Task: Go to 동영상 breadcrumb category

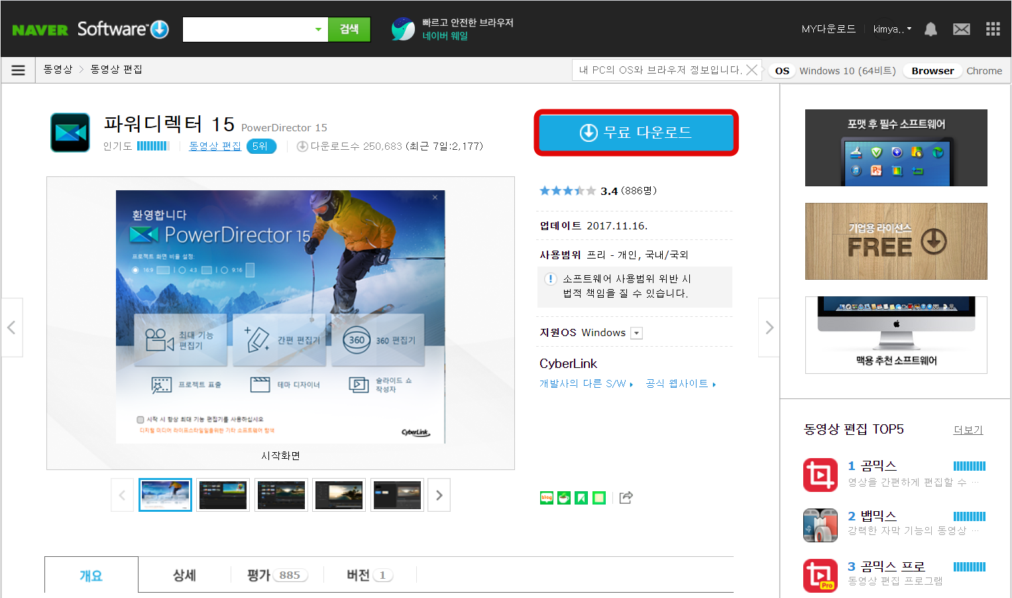Action: tap(58, 70)
